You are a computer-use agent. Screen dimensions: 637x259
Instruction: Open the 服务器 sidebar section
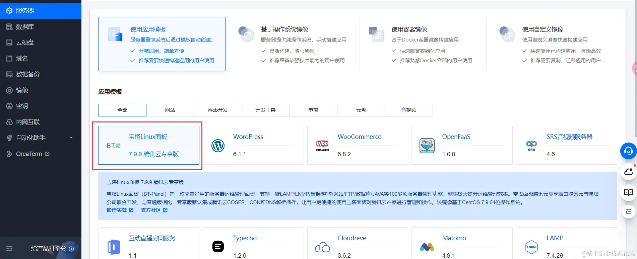click(x=41, y=11)
